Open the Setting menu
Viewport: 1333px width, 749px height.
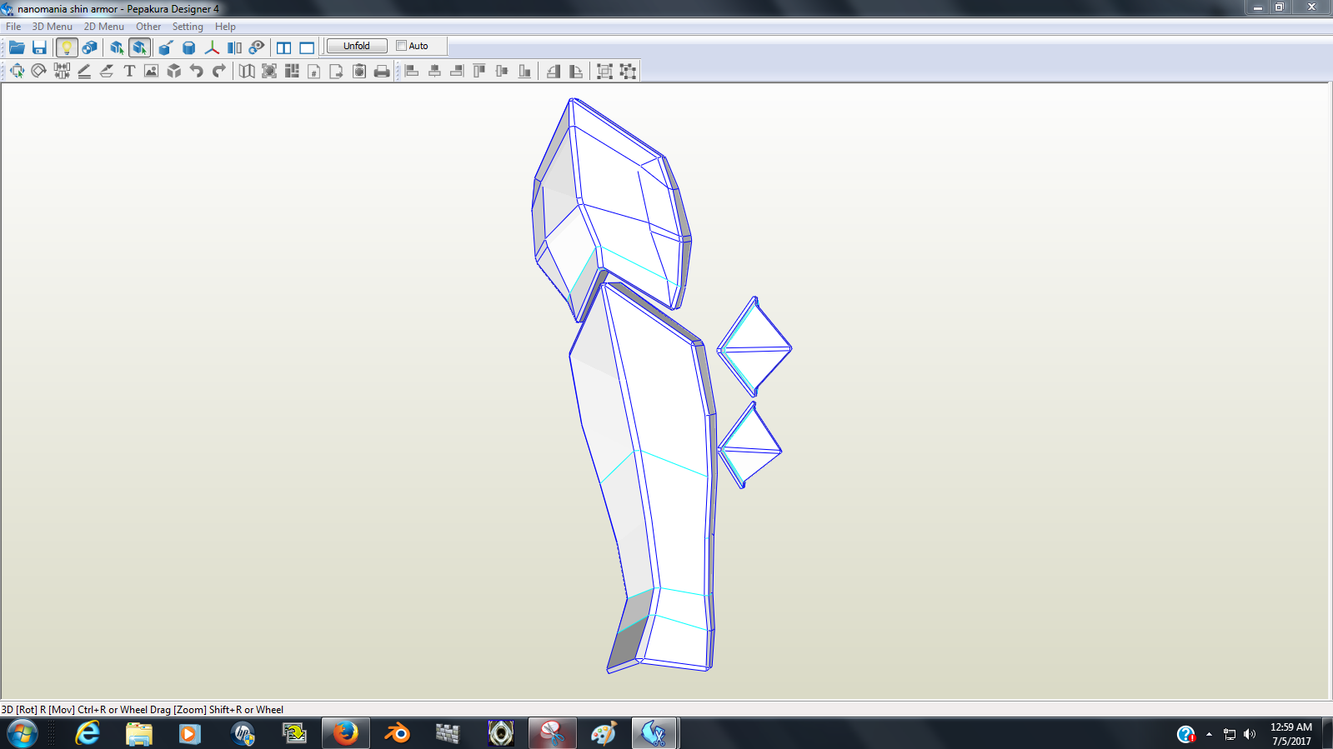pos(188,27)
